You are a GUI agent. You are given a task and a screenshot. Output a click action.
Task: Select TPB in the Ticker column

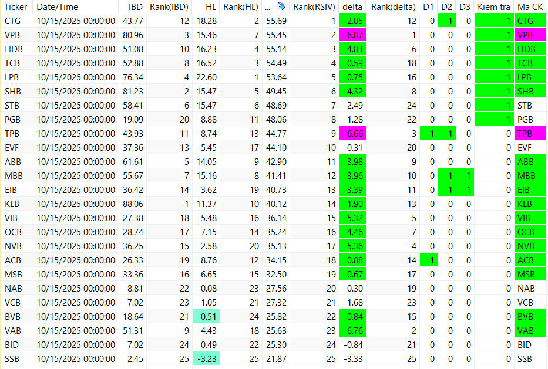pyautogui.click(x=12, y=134)
